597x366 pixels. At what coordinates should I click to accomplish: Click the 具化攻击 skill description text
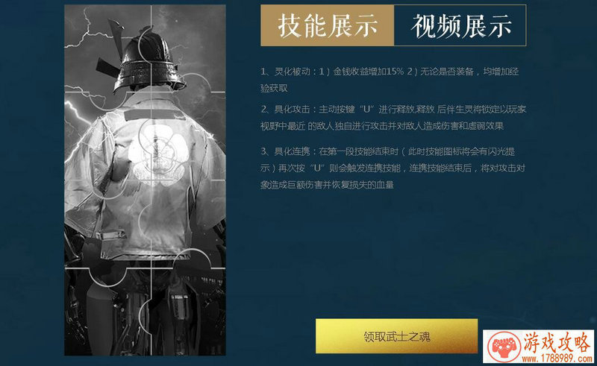[x=393, y=118]
